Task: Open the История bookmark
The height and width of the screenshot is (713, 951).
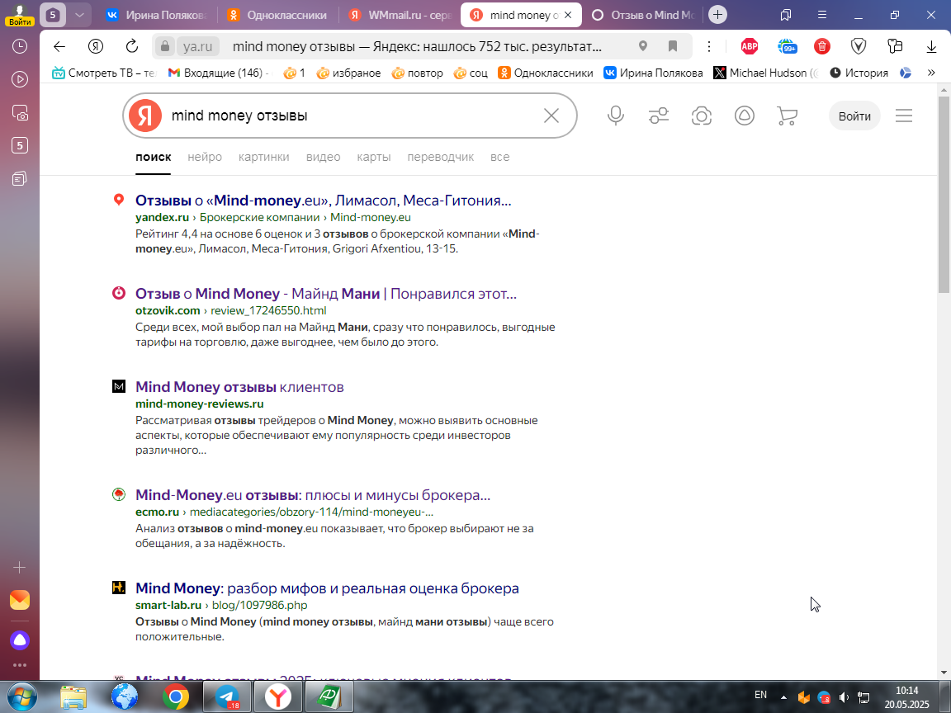Action: (859, 73)
